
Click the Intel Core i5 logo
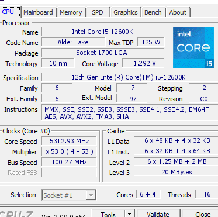point(193,48)
